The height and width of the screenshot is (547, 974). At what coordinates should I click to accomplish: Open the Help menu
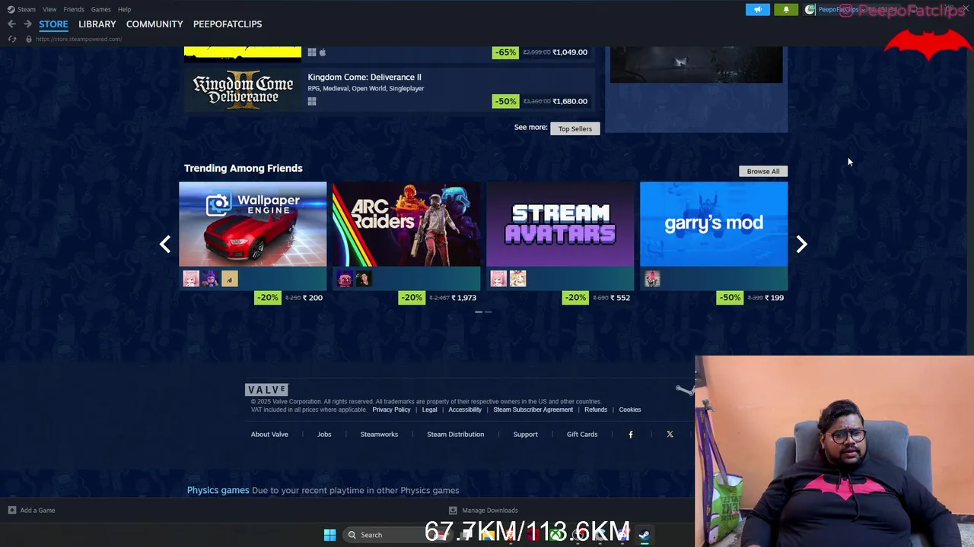[124, 9]
